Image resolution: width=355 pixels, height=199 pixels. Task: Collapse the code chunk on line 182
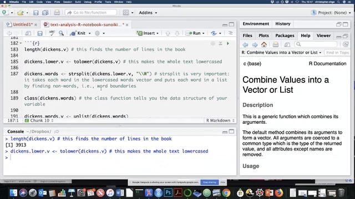(x=21, y=43)
